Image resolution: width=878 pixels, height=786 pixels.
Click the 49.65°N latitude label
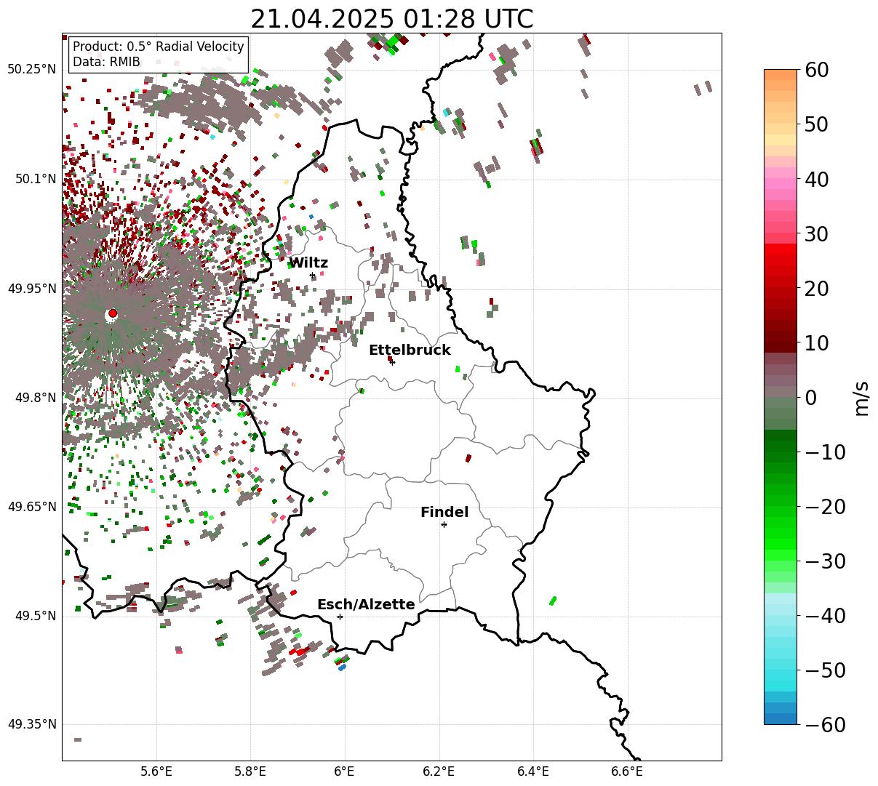[x=31, y=507]
